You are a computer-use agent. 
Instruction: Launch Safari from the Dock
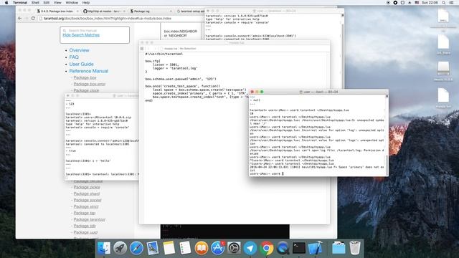136,248
